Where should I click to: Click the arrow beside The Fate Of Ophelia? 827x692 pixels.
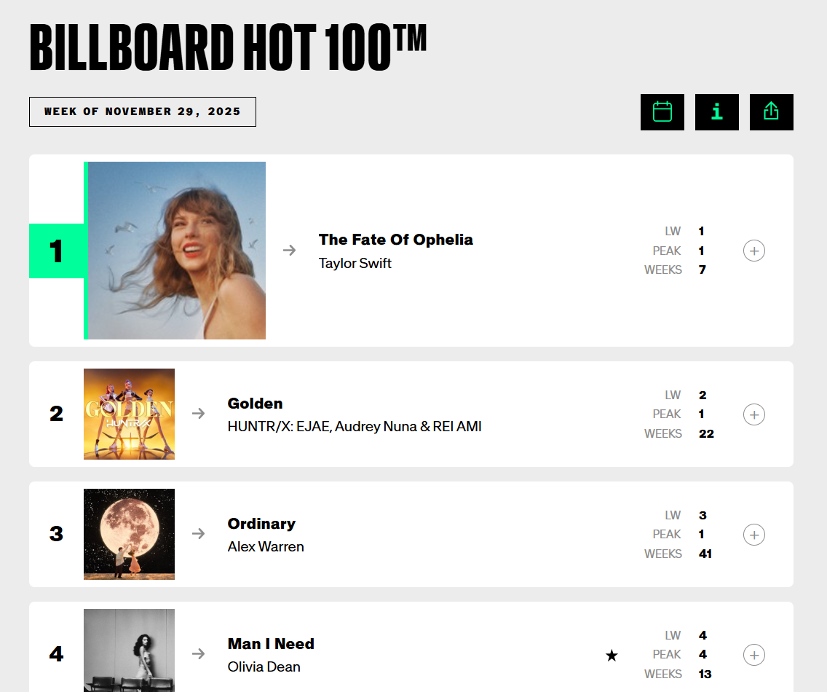[x=290, y=251]
